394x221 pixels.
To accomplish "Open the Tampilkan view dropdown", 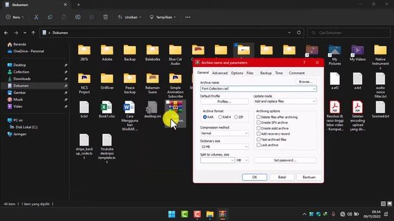I will (163, 17).
